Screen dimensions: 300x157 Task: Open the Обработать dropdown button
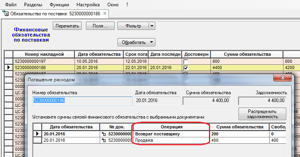(136, 42)
